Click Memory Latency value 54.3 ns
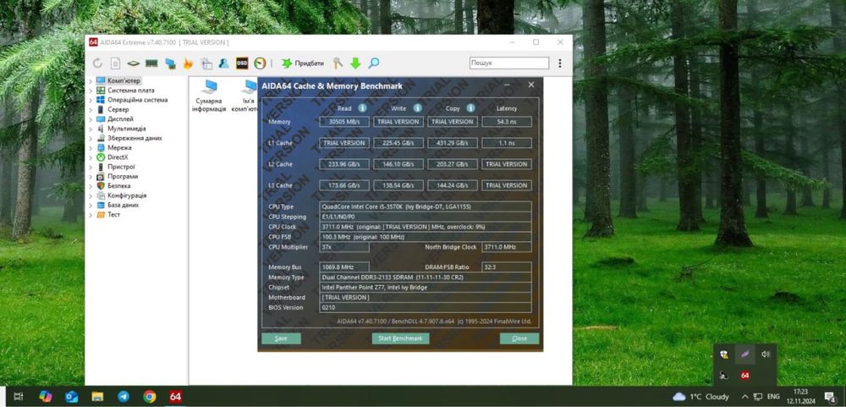The height and width of the screenshot is (407, 846). 506,122
